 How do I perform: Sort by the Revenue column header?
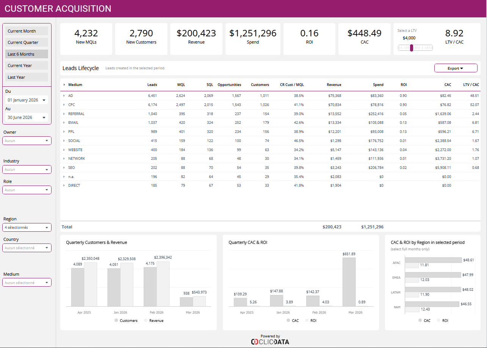[334, 85]
